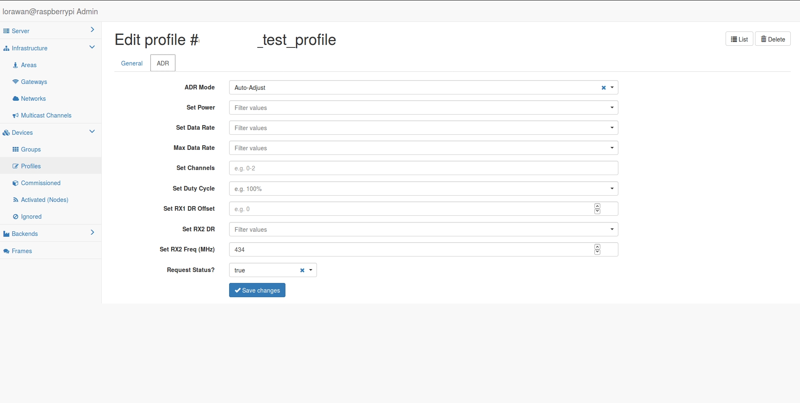Open the Multicast Channels page
This screenshot has height=403, width=800.
[46, 115]
